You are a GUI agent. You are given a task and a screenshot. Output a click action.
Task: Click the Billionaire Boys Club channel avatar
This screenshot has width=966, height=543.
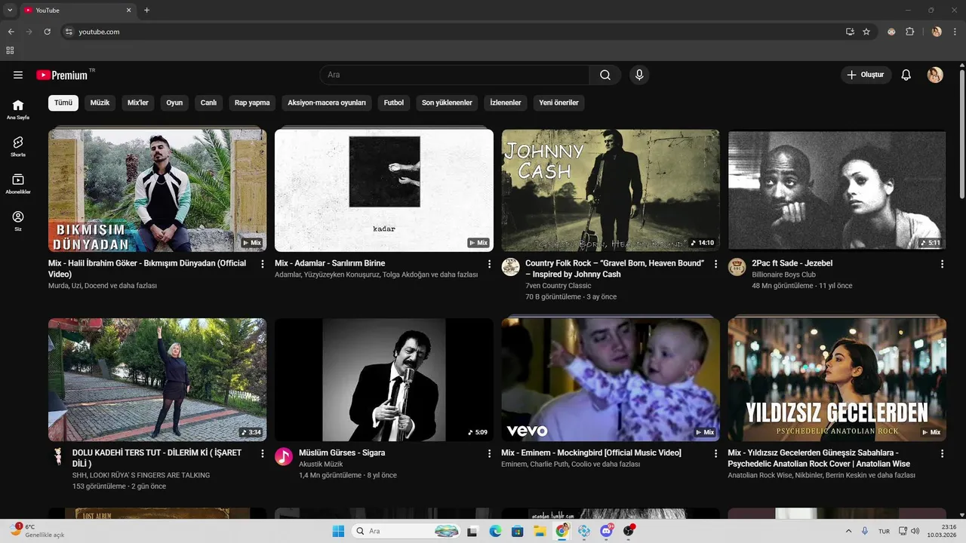[737, 267]
